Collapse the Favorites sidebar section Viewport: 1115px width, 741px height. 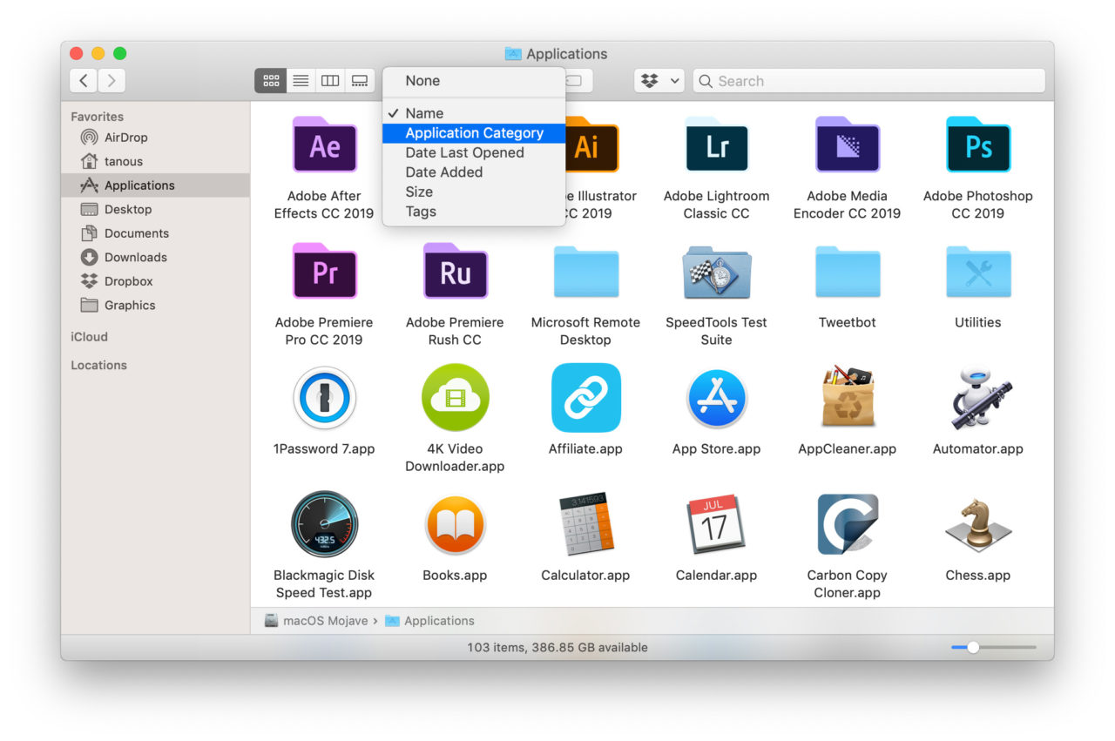97,117
